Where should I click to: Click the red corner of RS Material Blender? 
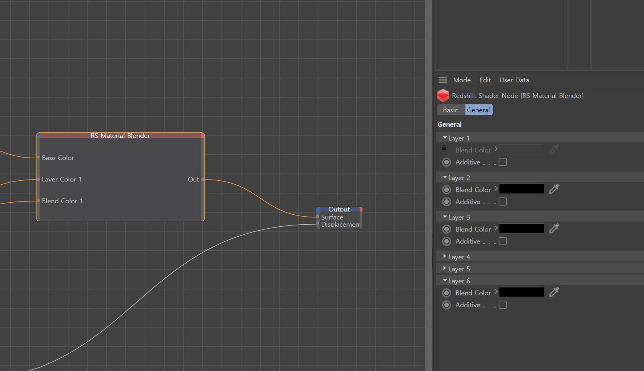pos(202,136)
